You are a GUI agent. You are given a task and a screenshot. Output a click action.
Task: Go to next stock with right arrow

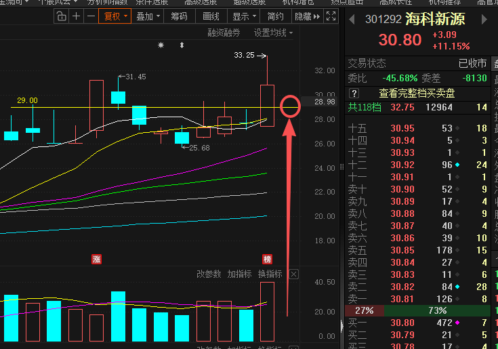pyautogui.click(x=484, y=20)
